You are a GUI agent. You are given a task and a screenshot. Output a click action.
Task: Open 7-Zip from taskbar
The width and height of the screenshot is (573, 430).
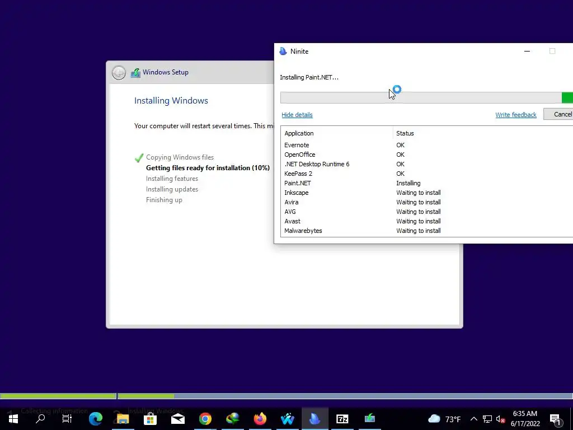pyautogui.click(x=342, y=419)
